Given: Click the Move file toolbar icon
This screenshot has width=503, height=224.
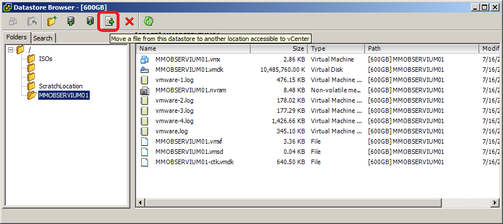Looking at the screenshot, I should pyautogui.click(x=110, y=22).
